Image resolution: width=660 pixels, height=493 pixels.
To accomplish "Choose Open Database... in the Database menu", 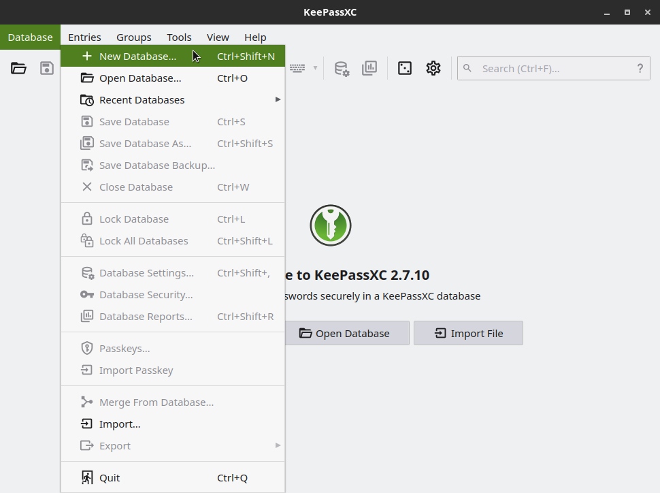I will click(173, 78).
